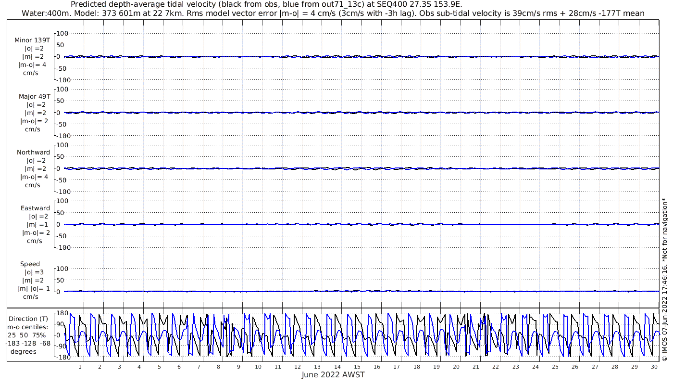This screenshot has height=385, width=673.
Task: Click day 15 on the date axis
Action: coord(357,367)
